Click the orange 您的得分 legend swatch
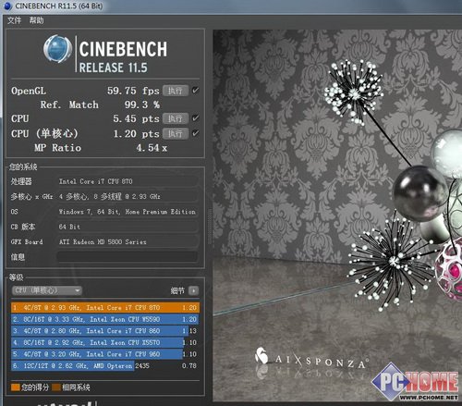Viewport: 462px width, 406px height. (15, 388)
